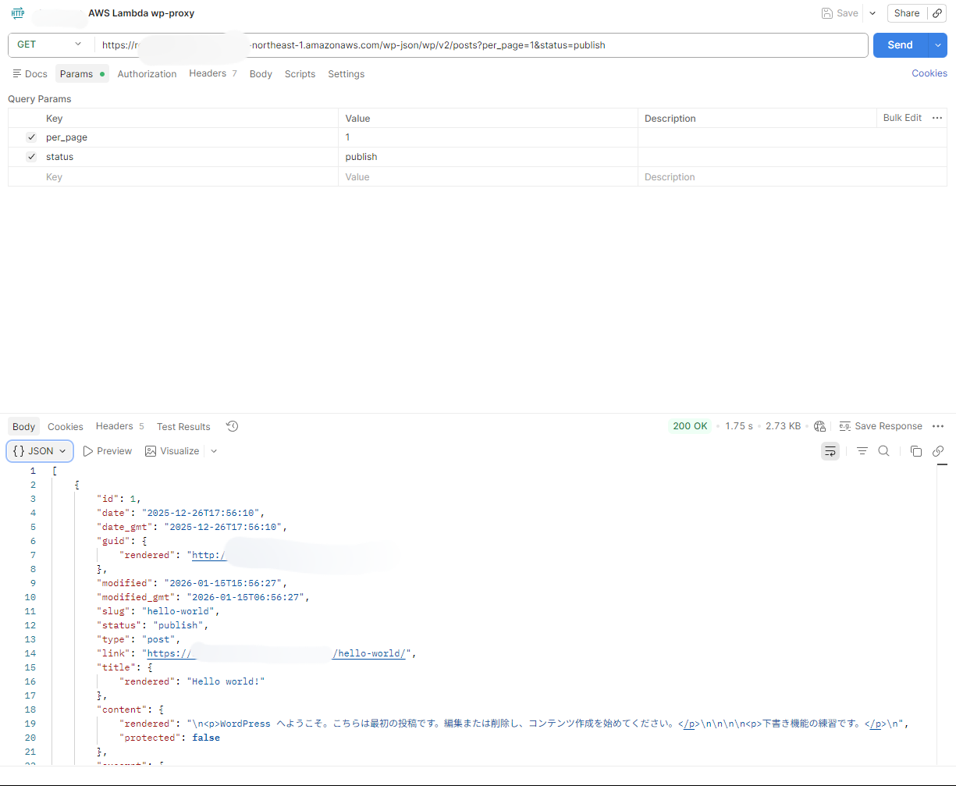Open the response more options ellipsis
The height and width of the screenshot is (786, 956).
pyautogui.click(x=938, y=426)
